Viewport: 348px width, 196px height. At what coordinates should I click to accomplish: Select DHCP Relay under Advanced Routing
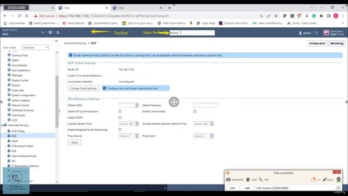[x=18, y=131]
